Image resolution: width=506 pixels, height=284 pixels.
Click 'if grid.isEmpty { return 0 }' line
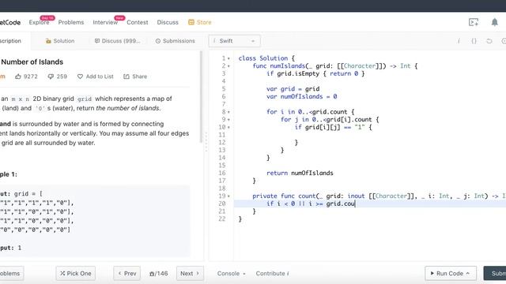[315, 73]
